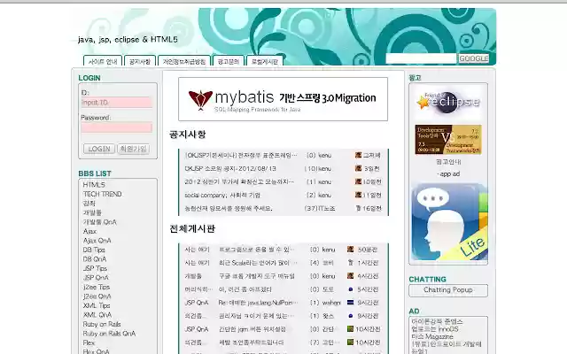Open the j2ee Tips board link
The width and height of the screenshot is (567, 354).
(x=97, y=287)
